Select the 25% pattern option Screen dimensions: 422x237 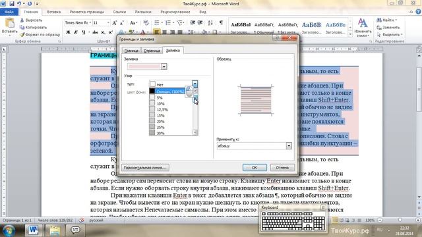click(171, 127)
